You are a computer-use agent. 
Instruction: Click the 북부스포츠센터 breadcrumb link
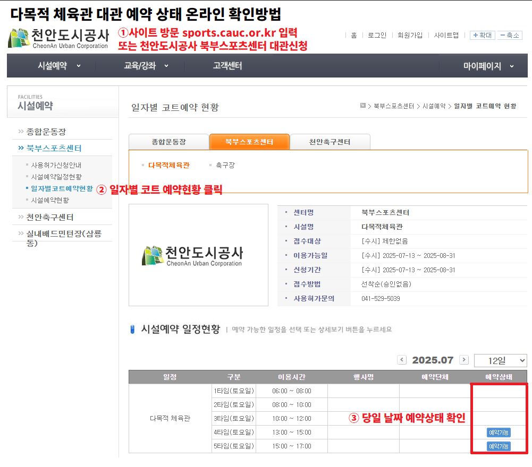point(394,106)
